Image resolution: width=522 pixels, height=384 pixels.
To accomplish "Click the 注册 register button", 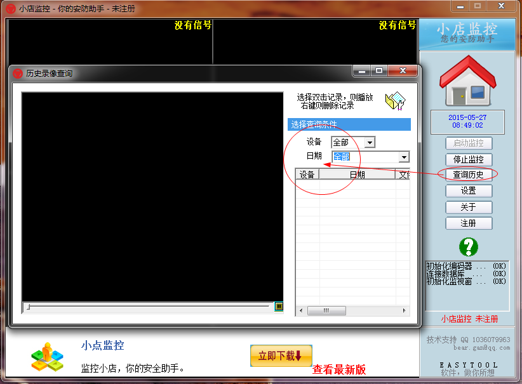I will [x=469, y=223].
